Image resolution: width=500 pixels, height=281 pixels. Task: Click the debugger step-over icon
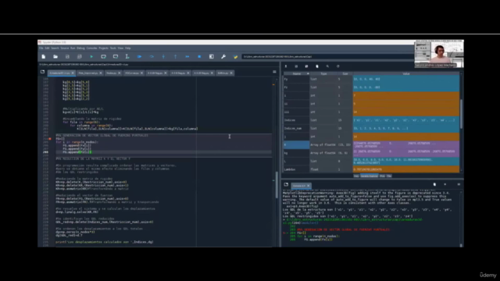tap(152, 57)
